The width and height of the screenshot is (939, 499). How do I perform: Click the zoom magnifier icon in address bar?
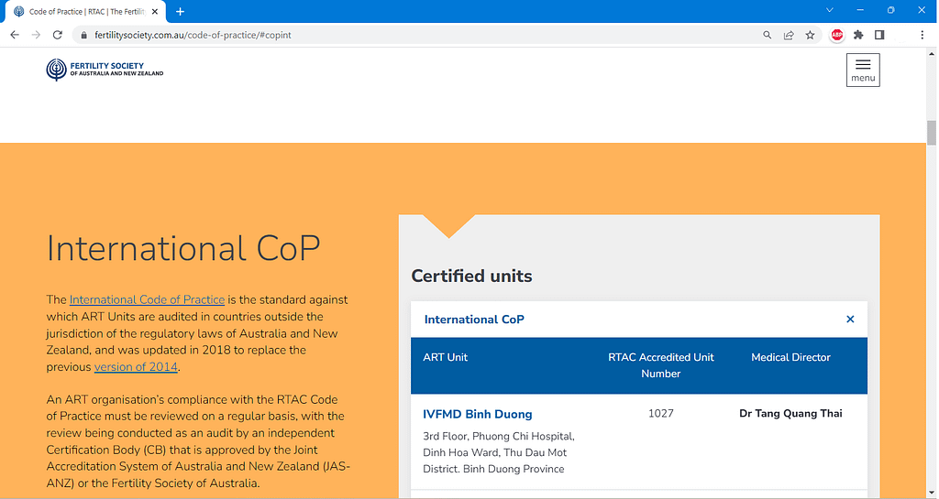768,35
